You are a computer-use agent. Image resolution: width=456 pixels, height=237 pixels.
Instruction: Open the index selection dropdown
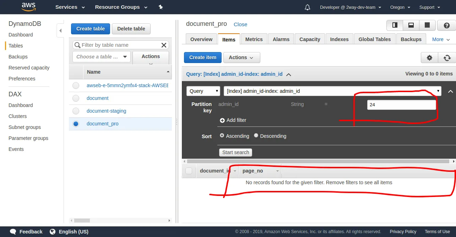coord(332,91)
